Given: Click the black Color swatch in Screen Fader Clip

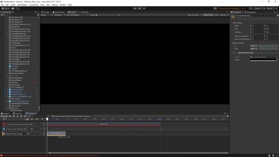Looking at the screenshot, I should [x=263, y=60].
